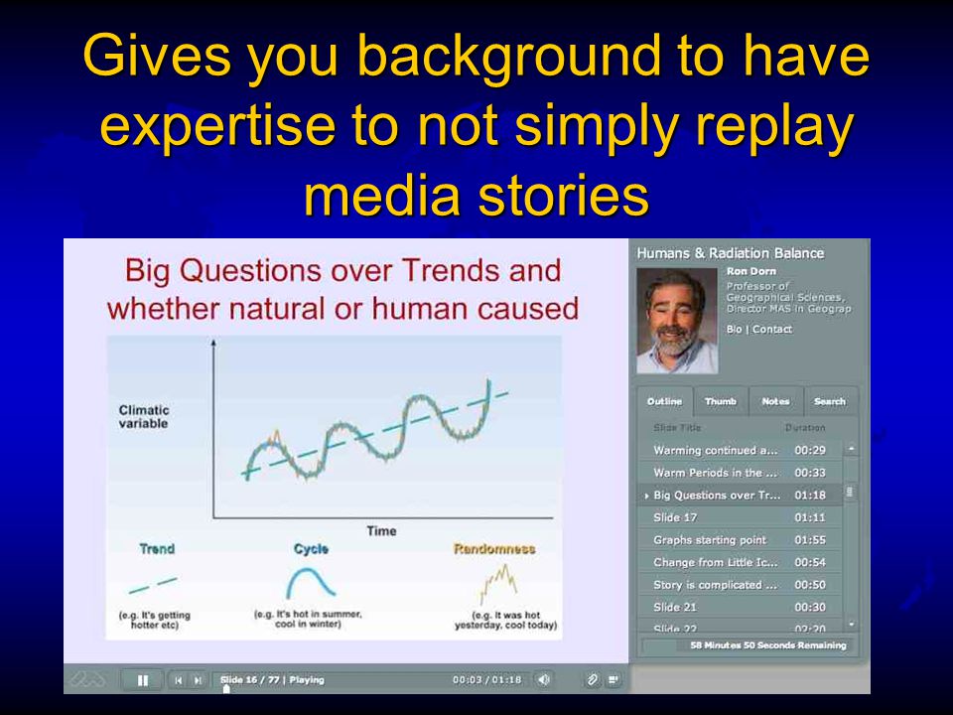
Task: Toggle the layout view icon
Action: coord(613,679)
